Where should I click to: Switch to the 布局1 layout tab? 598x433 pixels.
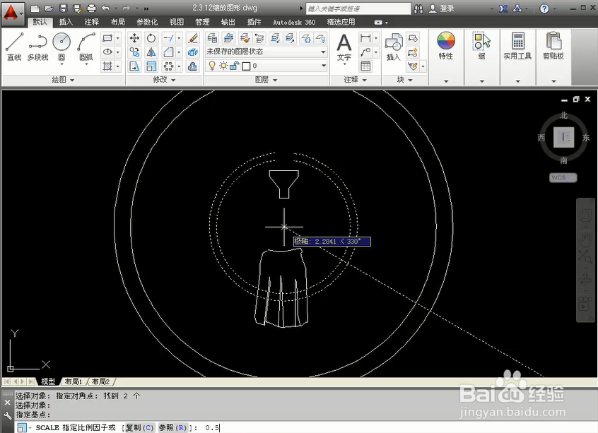click(74, 381)
